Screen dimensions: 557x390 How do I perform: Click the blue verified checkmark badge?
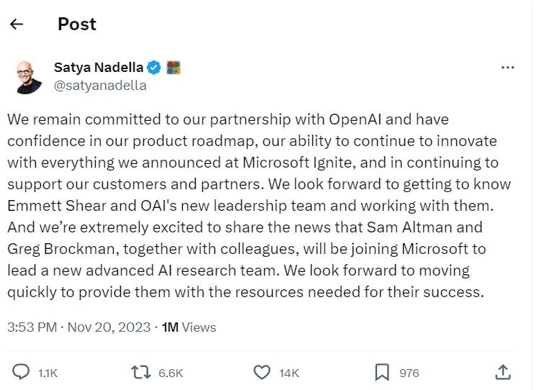click(x=154, y=68)
